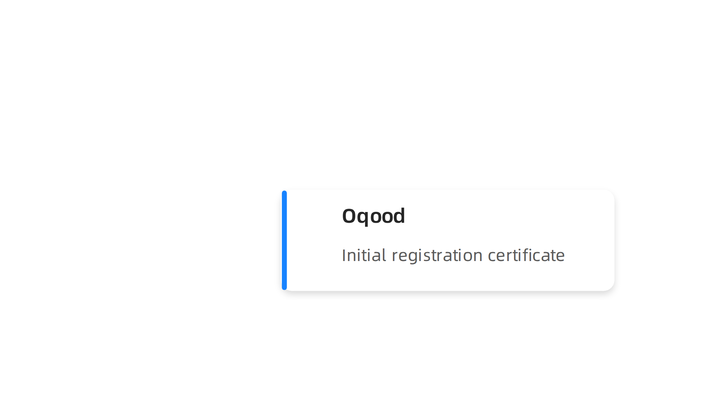
Task: Select Initial registration certificate description
Action: click(x=453, y=255)
